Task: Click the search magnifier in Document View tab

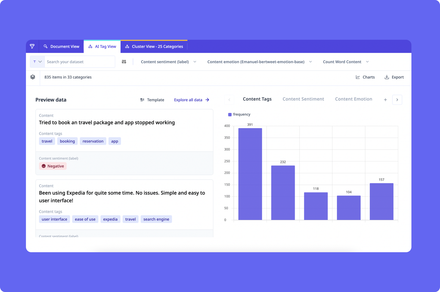Action: pos(46,46)
